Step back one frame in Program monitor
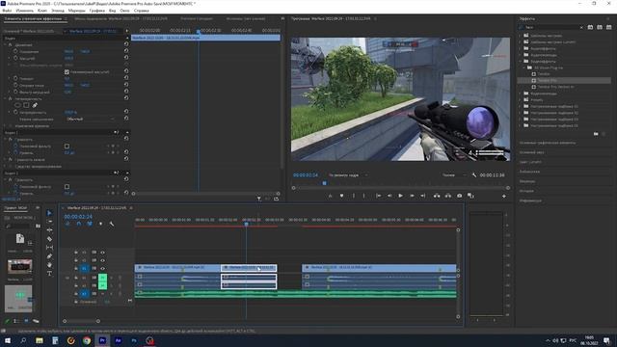Viewport: 617px width, 347px height. (x=389, y=196)
